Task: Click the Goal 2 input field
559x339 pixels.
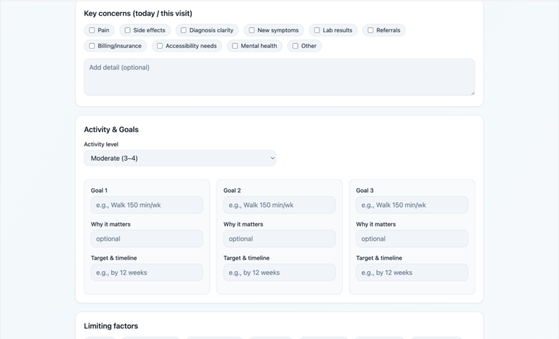Action: pyautogui.click(x=279, y=205)
